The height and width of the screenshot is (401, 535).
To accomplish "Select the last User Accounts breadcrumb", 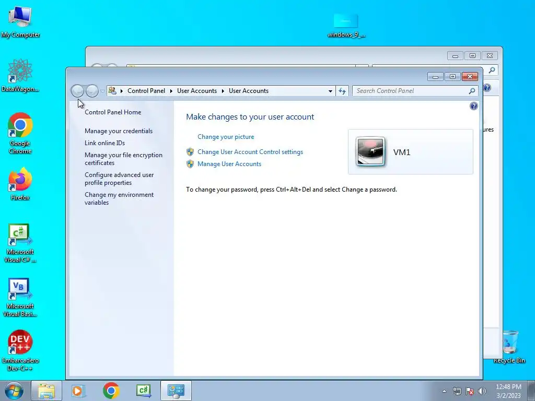I will 249,91.
